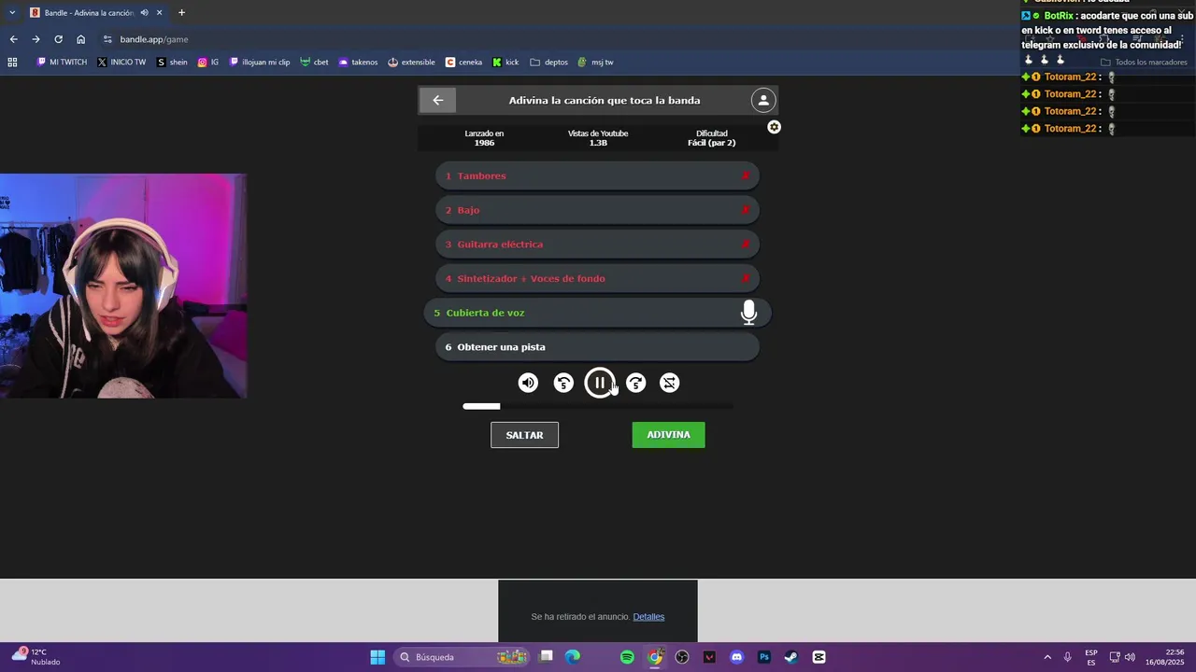This screenshot has width=1196, height=672.
Task: Reload the page
Action: 58,39
